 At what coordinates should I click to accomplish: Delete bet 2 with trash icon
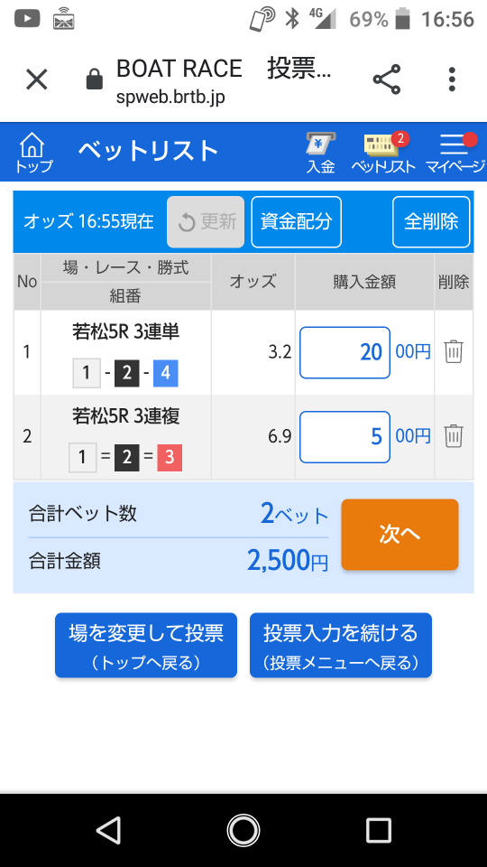(x=454, y=435)
